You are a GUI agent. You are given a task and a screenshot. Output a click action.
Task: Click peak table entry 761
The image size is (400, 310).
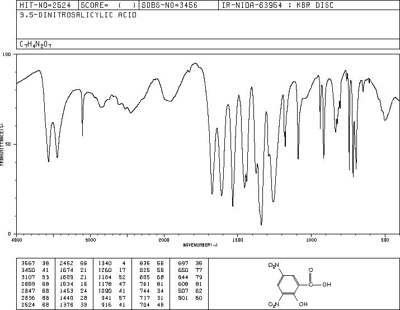click(x=145, y=284)
